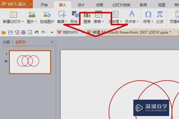Click the animation star icon beside slide 1
Viewport: 179px width, 119px height.
[6, 61]
